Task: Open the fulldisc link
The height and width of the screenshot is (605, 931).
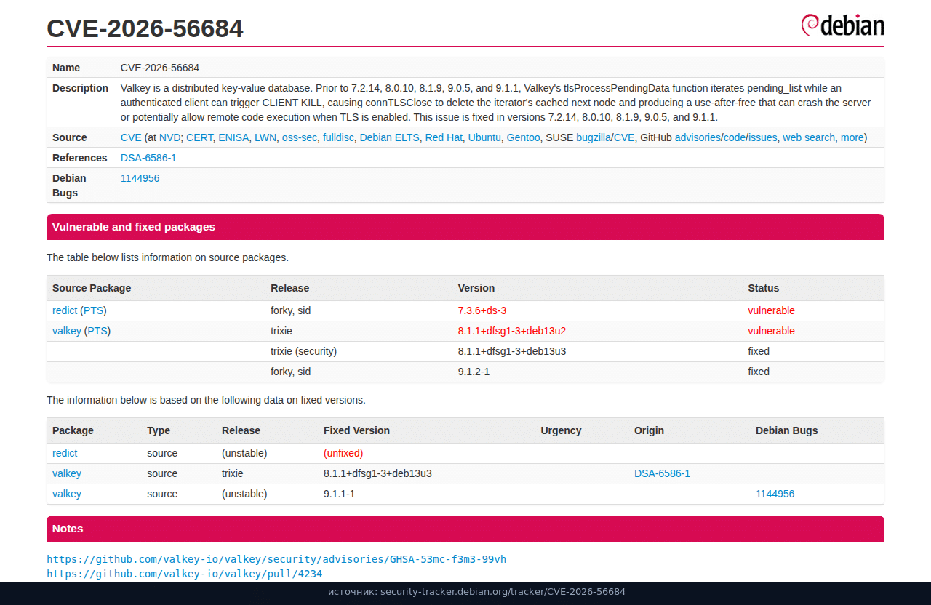Action: tap(338, 137)
